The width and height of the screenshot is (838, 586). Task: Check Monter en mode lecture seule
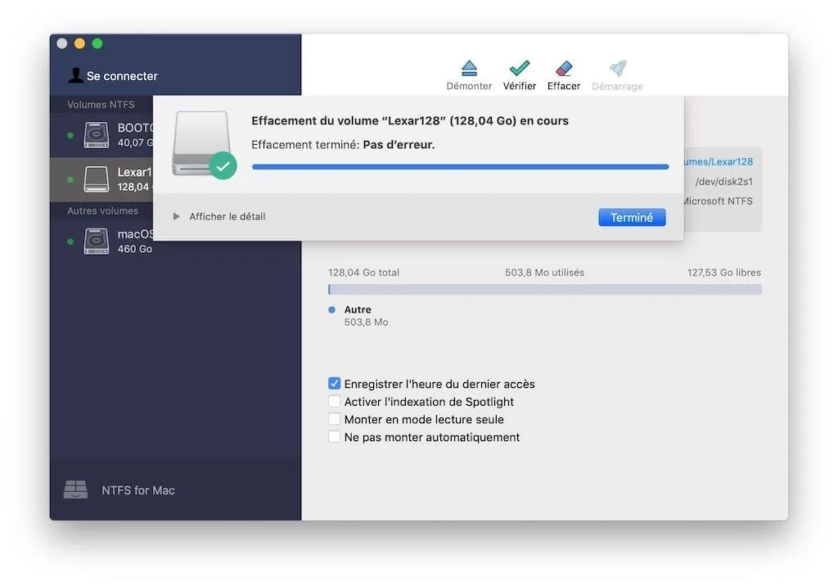pos(334,419)
